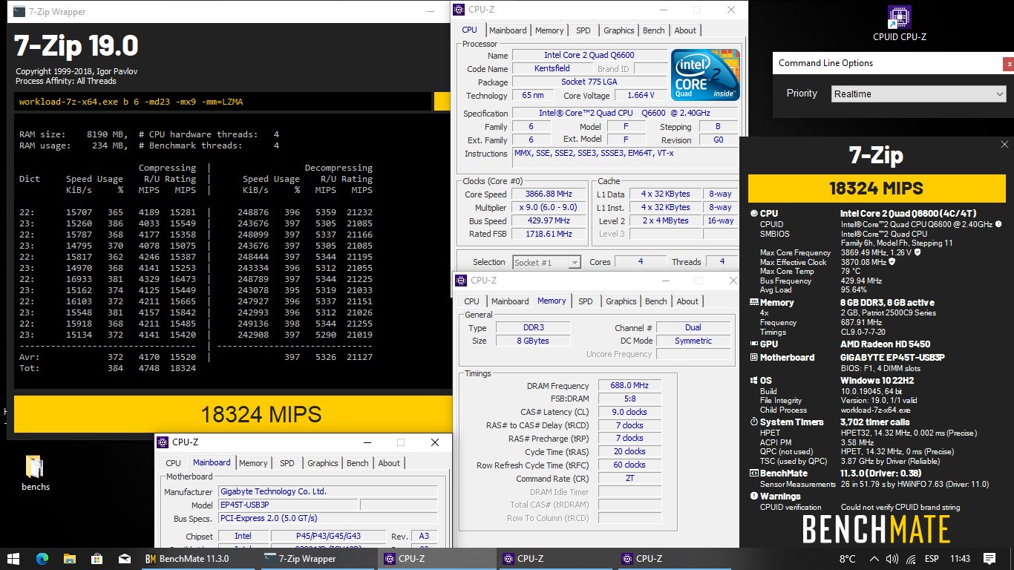Viewport: 1014px width, 570px height.
Task: Select CPU tab in CPU-Z Mainboard window
Action: tap(173, 463)
